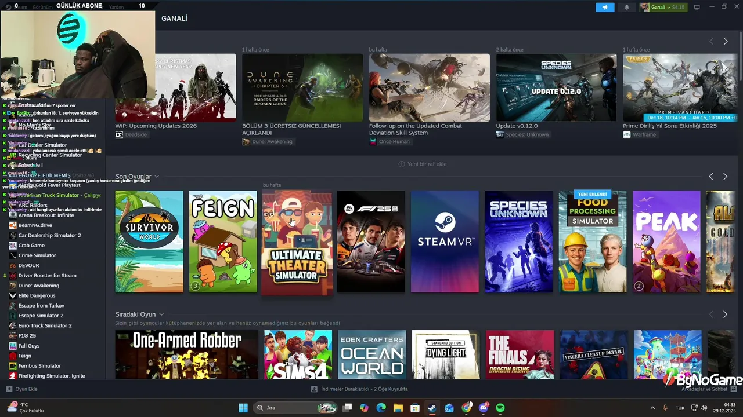Click the DEVOUR icon in sidebar

12,265
